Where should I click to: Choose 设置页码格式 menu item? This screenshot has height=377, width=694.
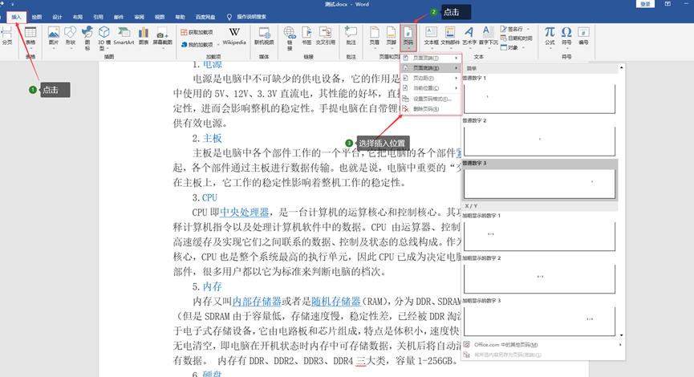click(x=431, y=99)
